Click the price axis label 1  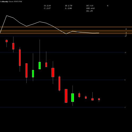coord(125,107)
